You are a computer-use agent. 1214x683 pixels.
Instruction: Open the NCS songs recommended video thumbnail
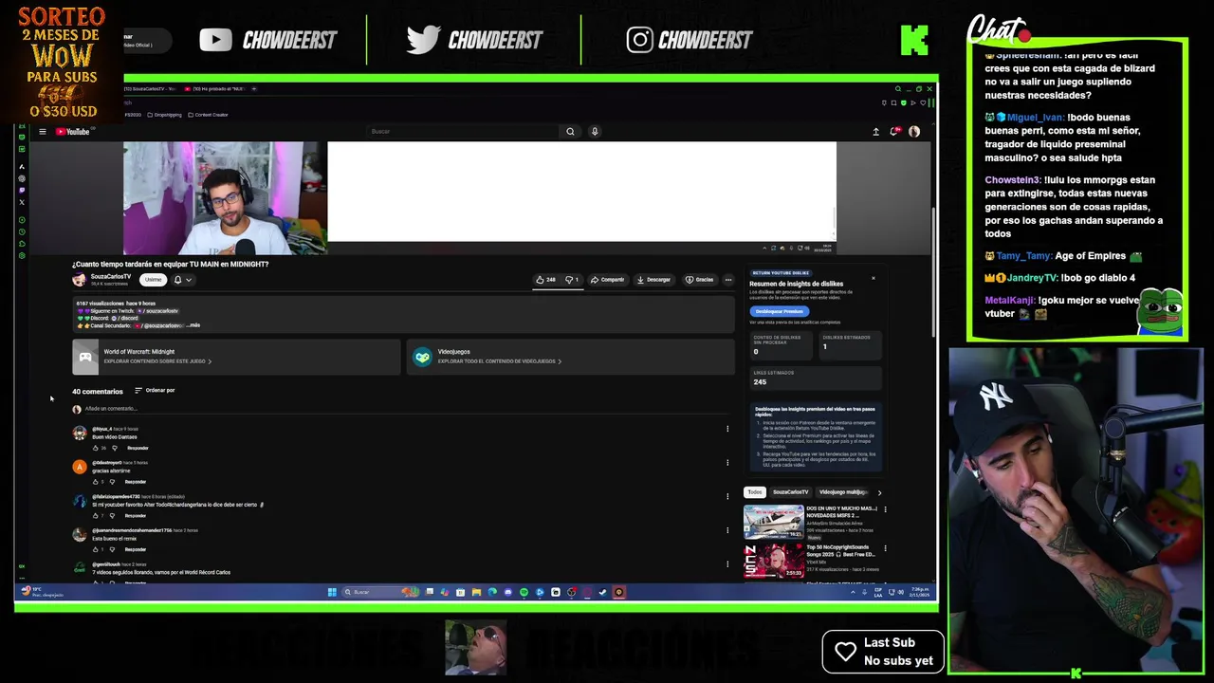[x=774, y=561]
